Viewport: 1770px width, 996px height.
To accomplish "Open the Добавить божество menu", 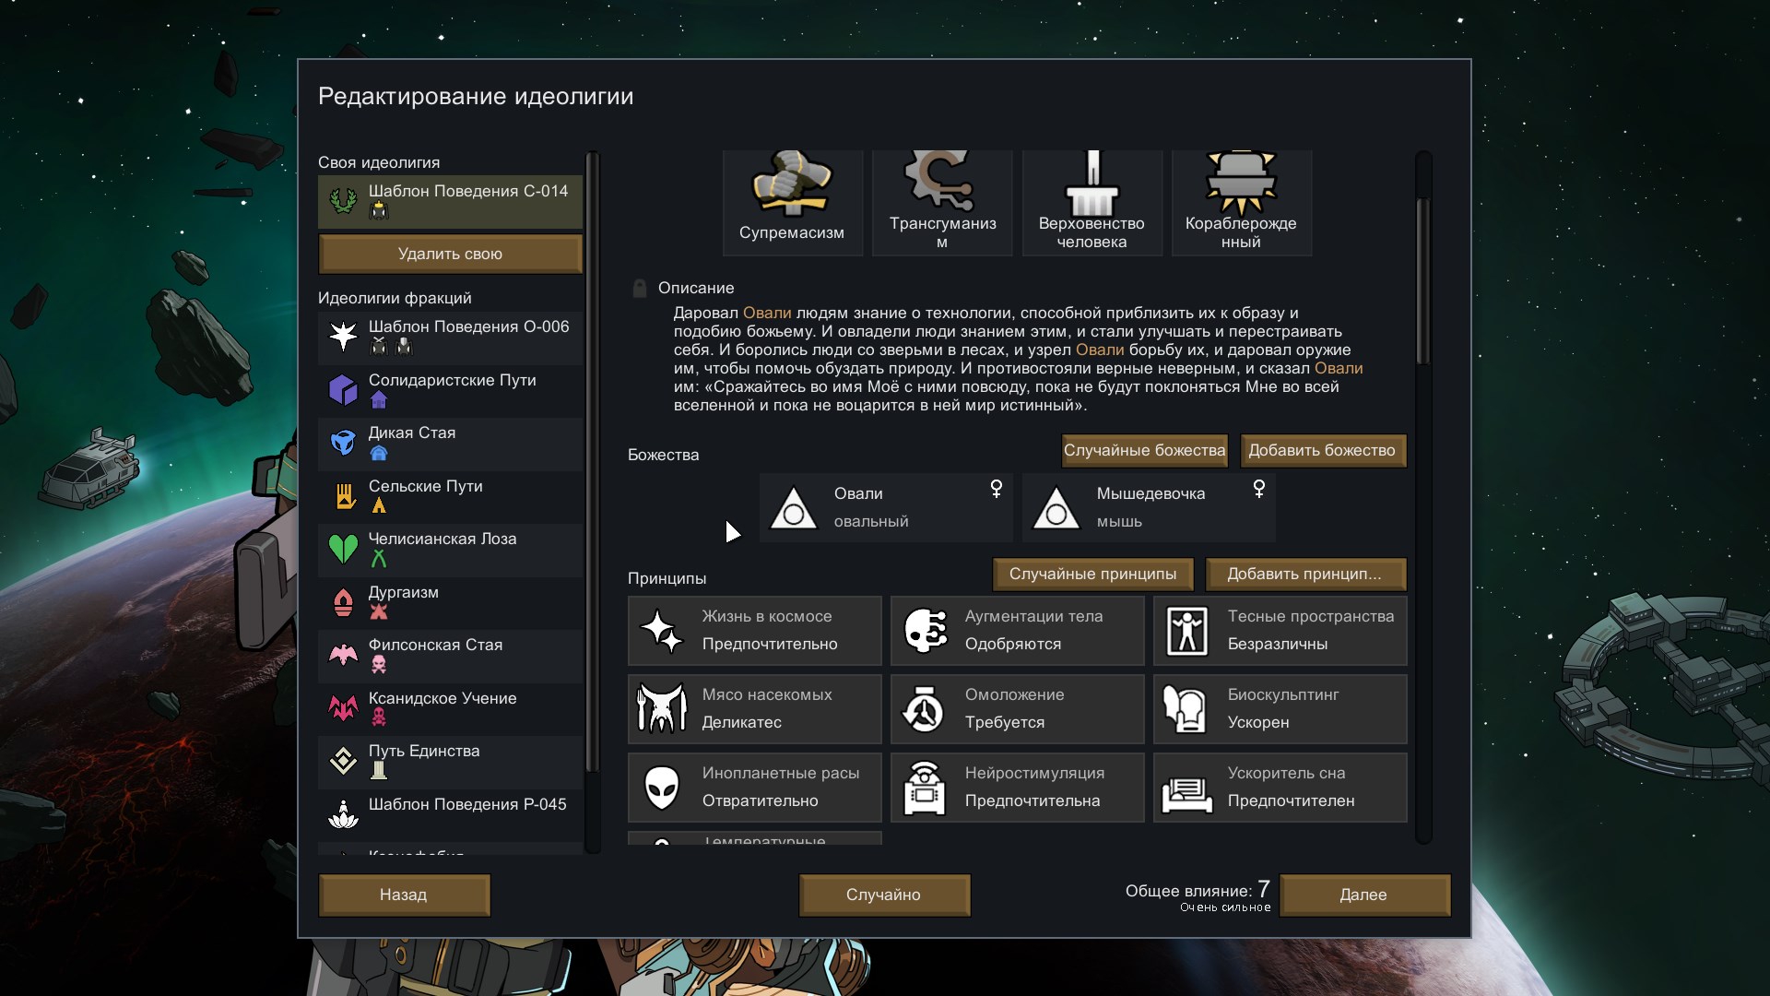I will [x=1322, y=450].
